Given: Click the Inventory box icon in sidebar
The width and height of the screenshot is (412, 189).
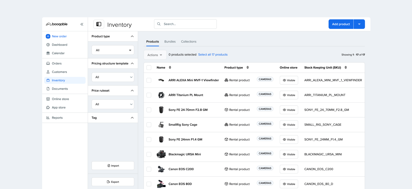Looking at the screenshot, I should (48, 80).
